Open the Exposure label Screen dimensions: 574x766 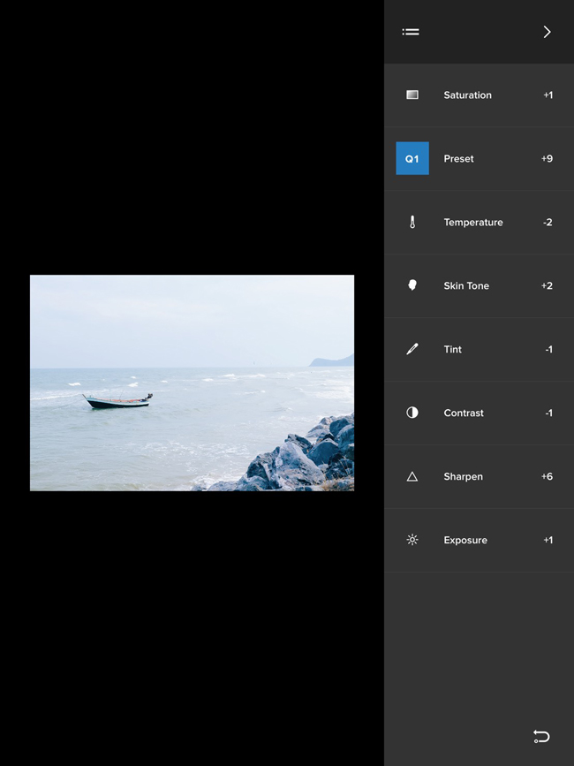point(465,540)
